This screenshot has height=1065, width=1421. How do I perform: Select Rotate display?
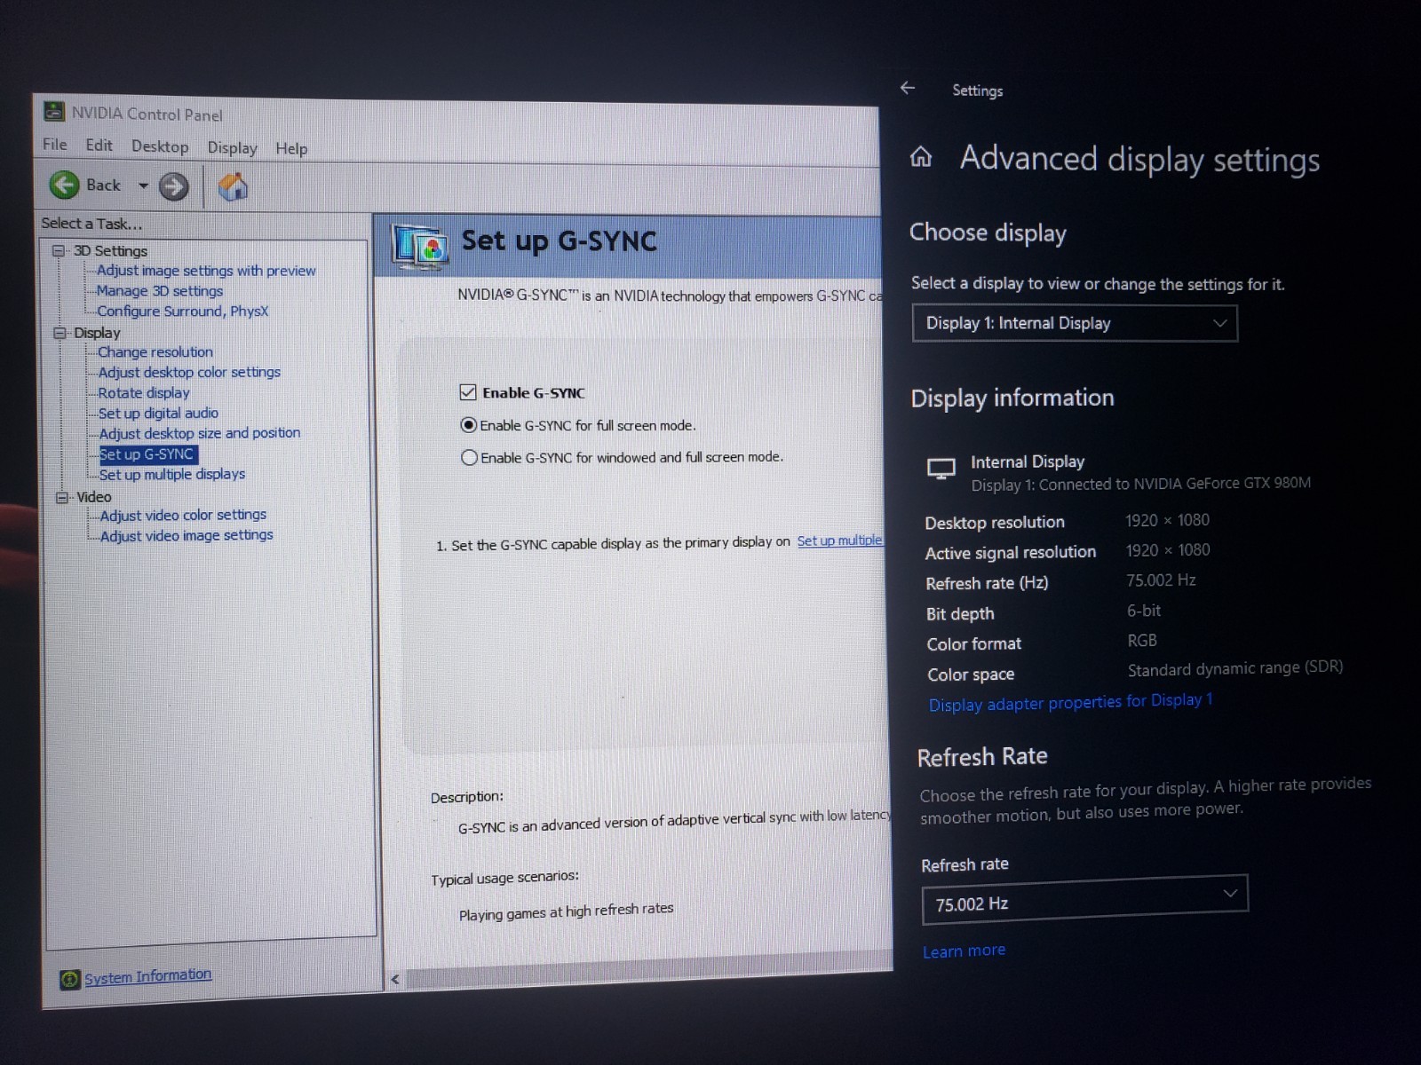pyautogui.click(x=144, y=393)
